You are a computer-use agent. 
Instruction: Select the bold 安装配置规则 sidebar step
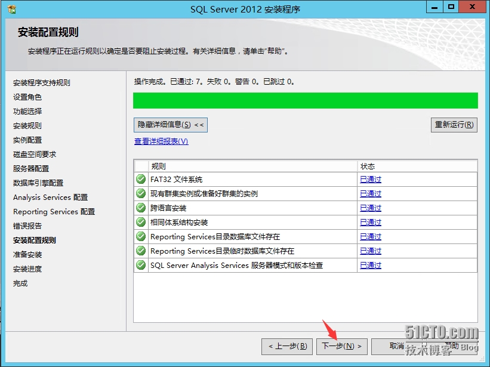tap(35, 240)
